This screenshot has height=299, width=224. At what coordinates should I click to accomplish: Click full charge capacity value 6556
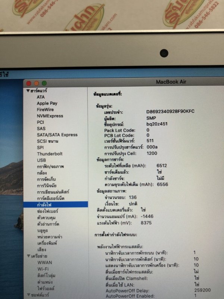click(162, 184)
